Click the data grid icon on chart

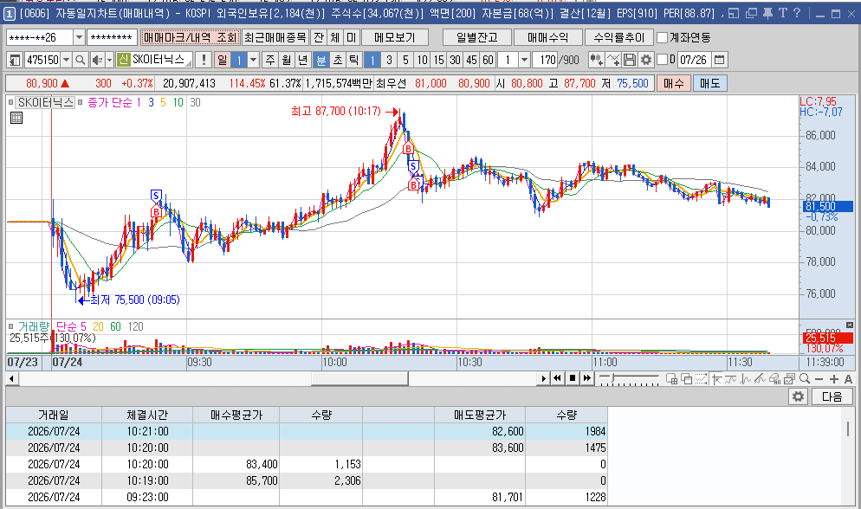pos(16,118)
